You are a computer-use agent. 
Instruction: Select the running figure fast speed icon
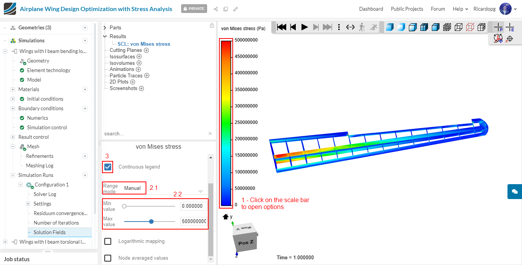click(374, 27)
